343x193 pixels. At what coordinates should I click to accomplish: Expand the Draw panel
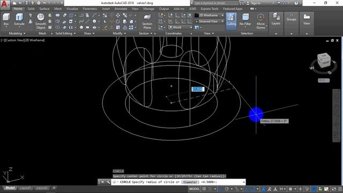[90, 33]
